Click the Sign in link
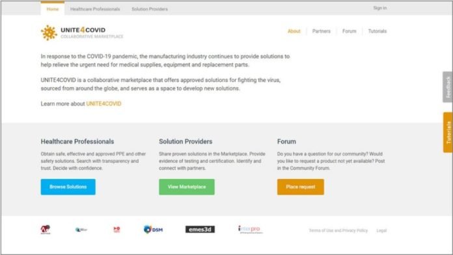 coord(380,8)
